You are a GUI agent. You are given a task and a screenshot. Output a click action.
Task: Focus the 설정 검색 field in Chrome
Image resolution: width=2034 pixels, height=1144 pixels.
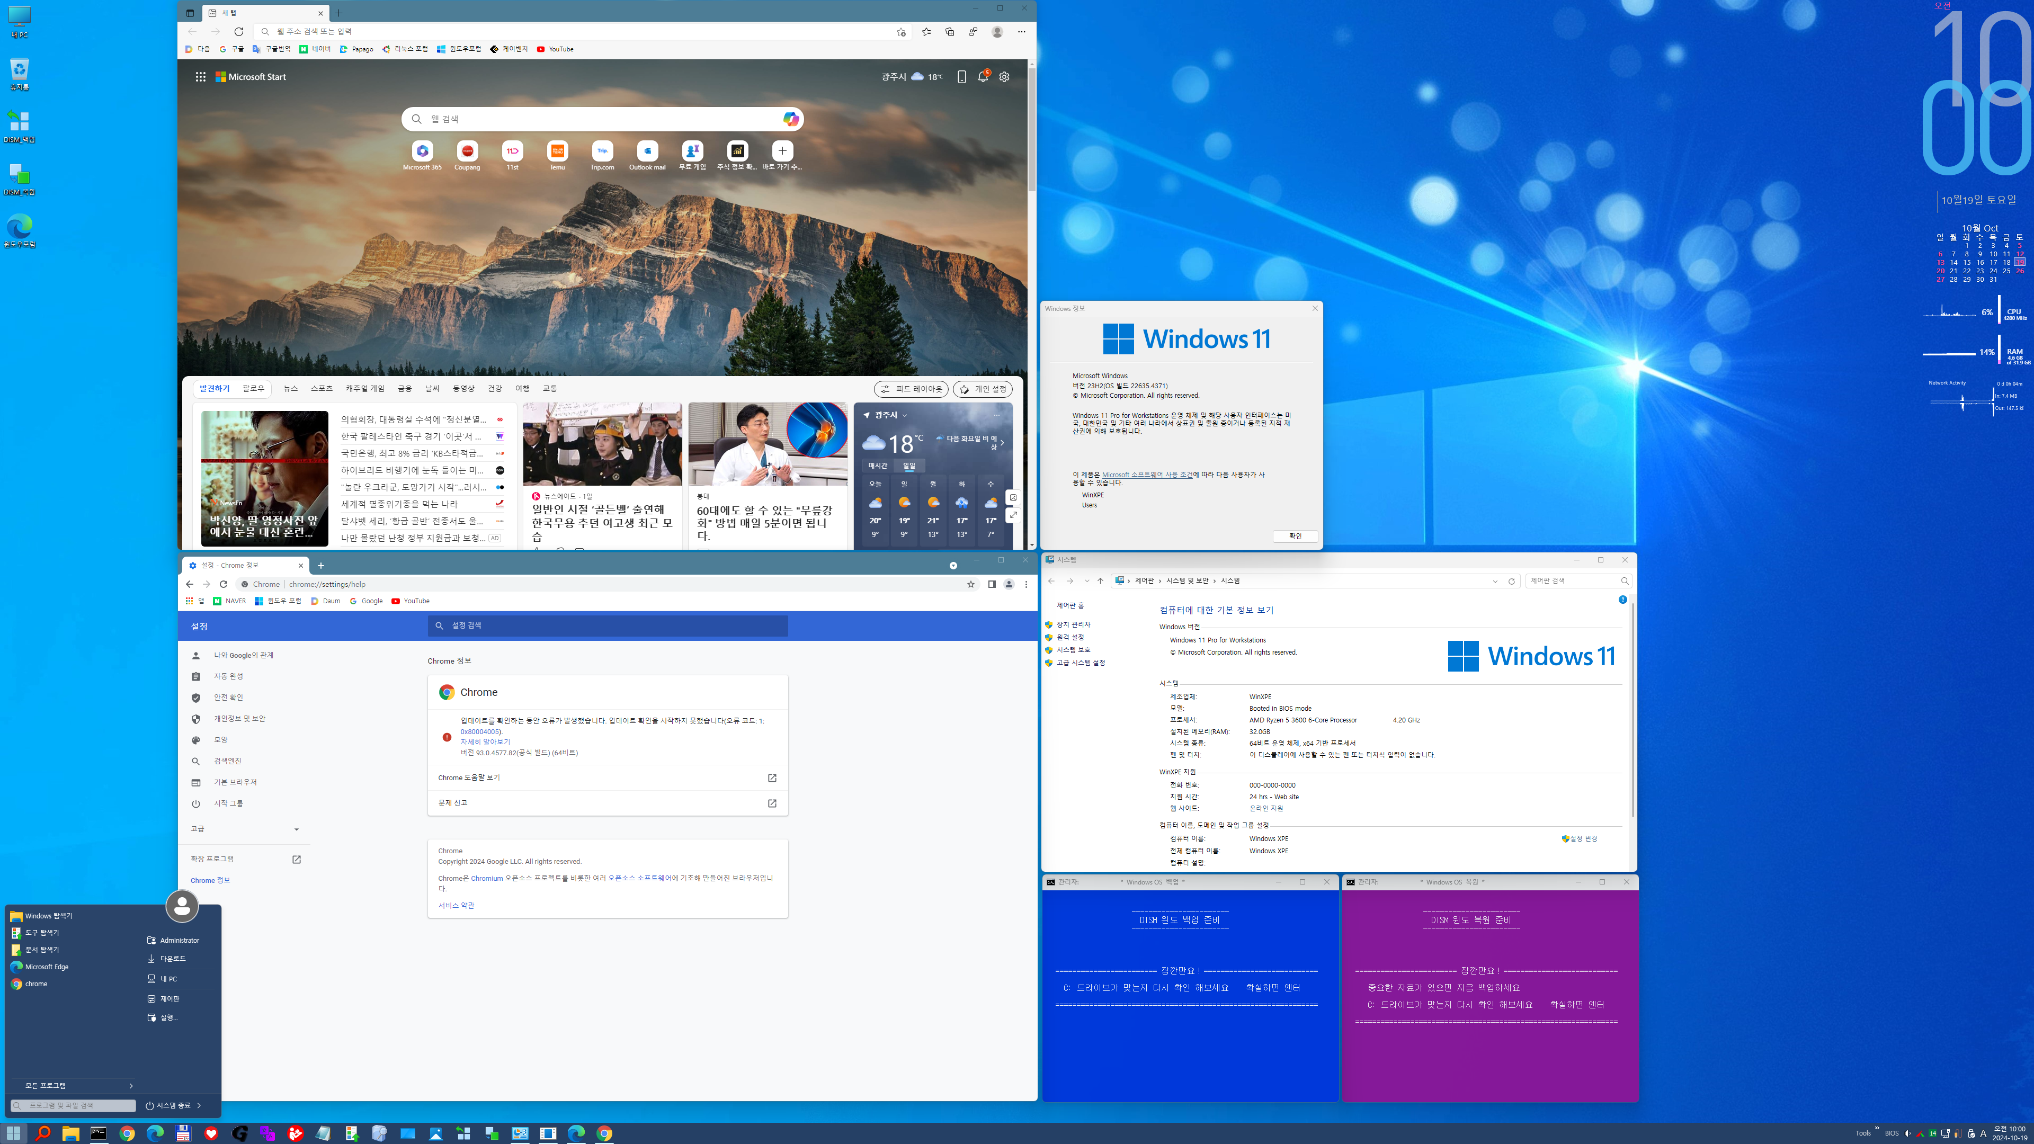coord(608,625)
